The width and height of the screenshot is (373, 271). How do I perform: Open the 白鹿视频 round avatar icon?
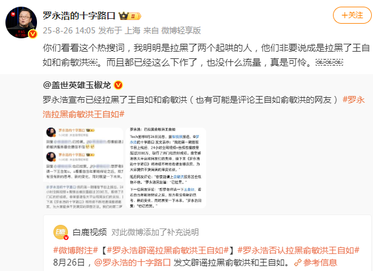pyautogui.click(x=61, y=232)
